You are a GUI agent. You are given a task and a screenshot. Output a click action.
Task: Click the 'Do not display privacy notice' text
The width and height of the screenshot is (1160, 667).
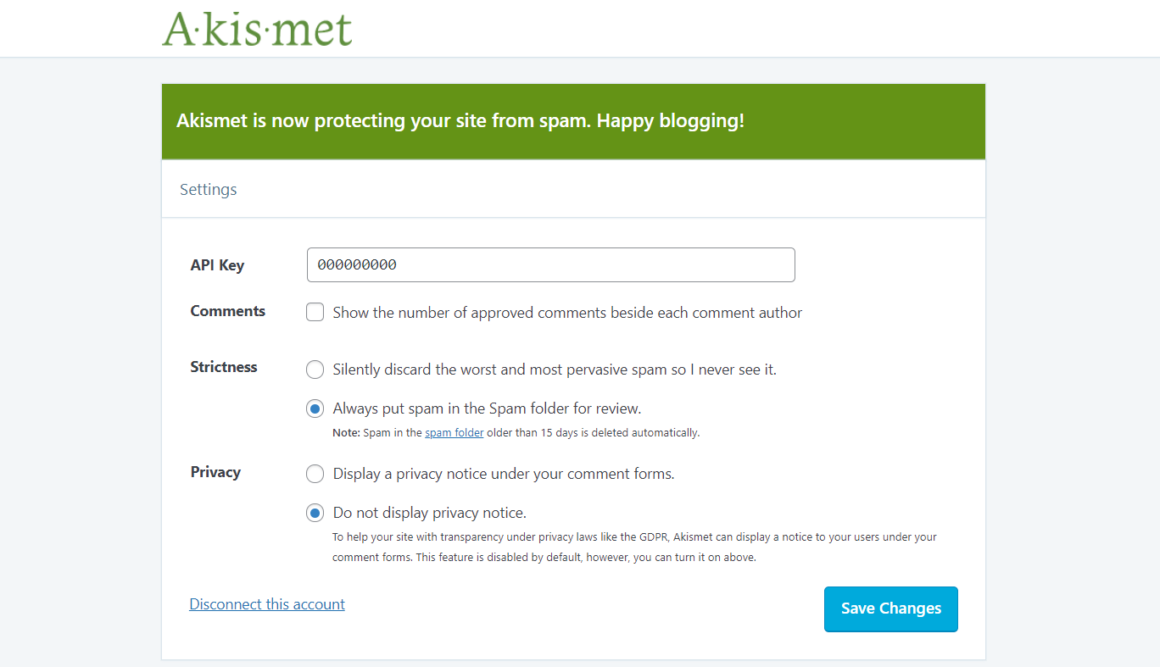(x=430, y=513)
